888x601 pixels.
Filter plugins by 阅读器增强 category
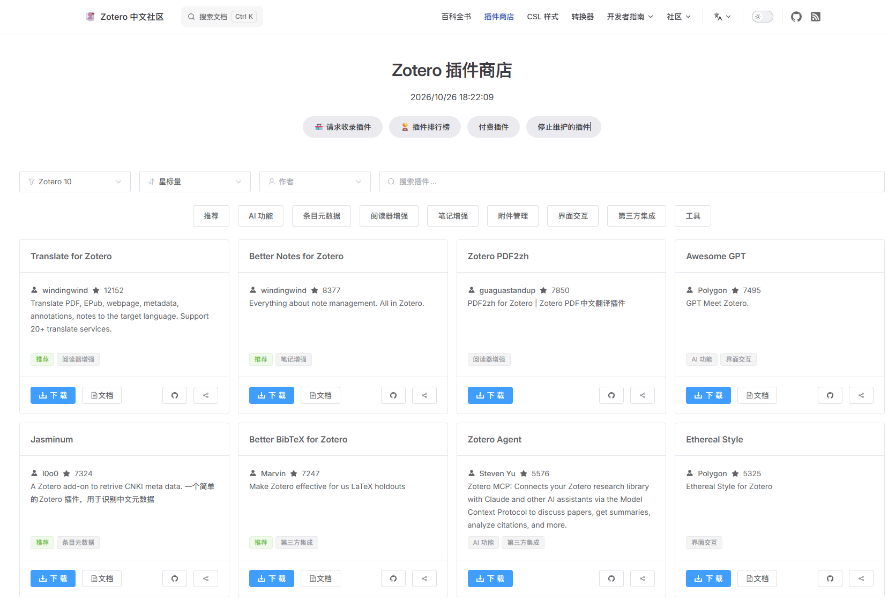389,216
